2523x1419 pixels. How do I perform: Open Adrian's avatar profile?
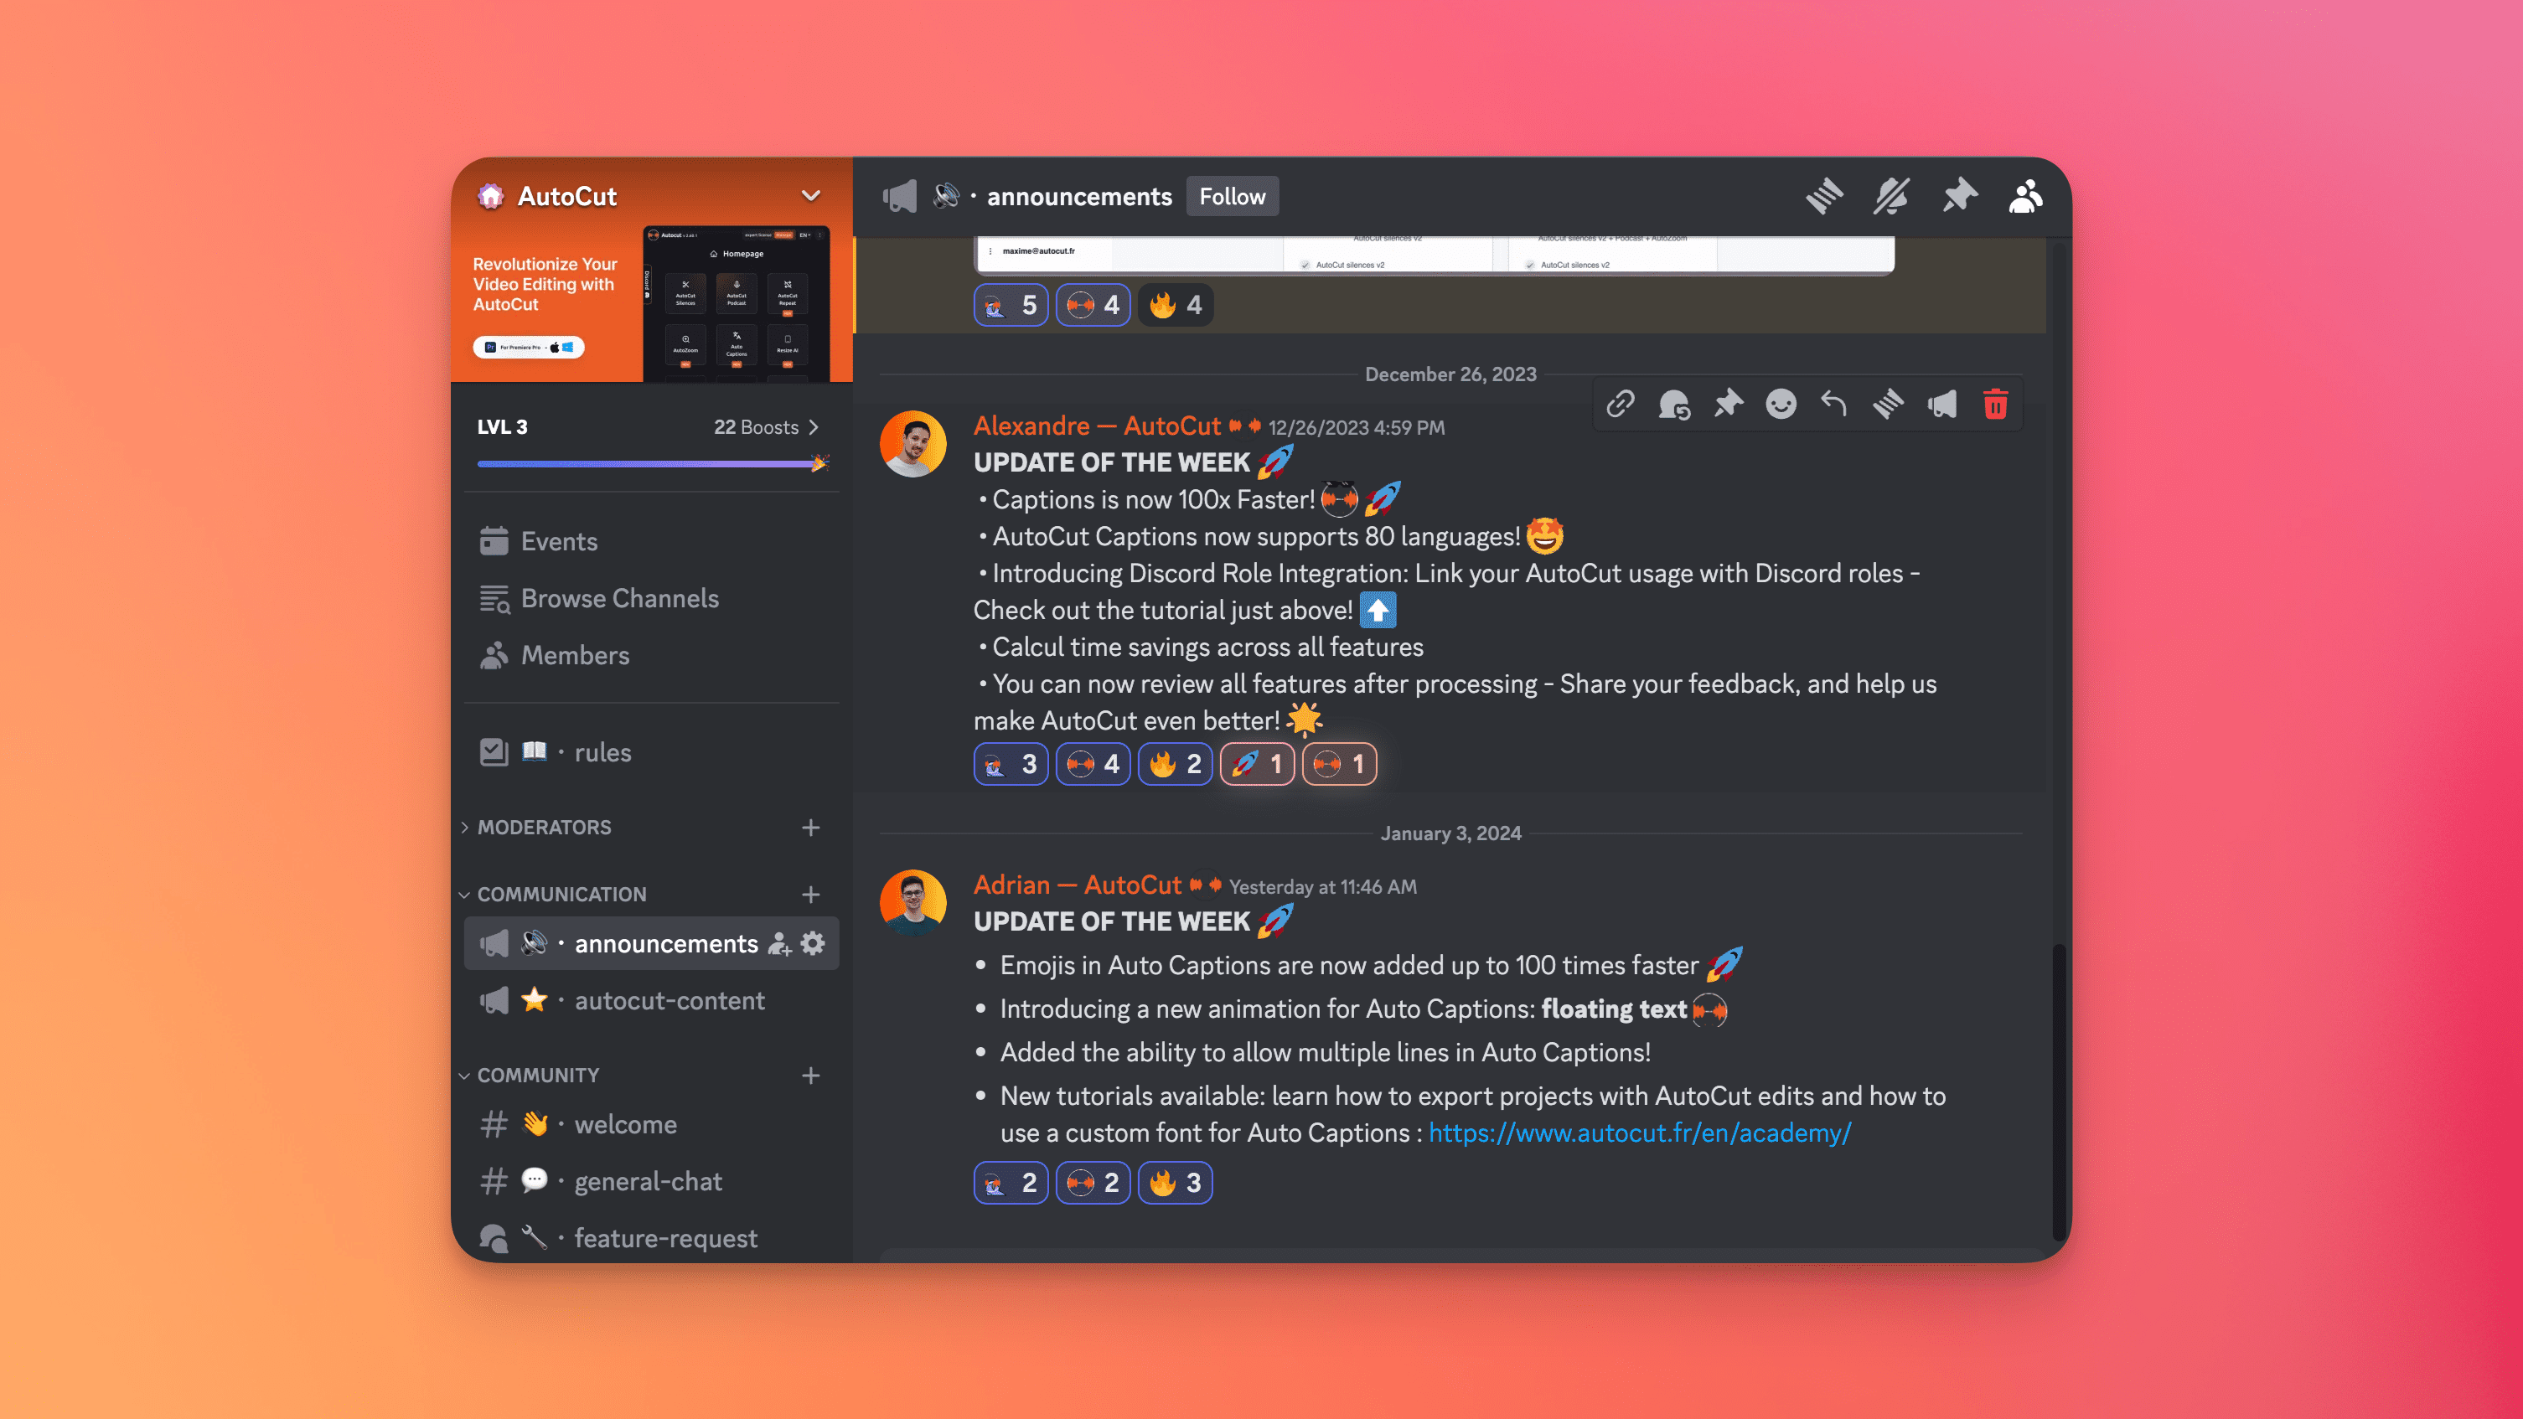(x=913, y=903)
